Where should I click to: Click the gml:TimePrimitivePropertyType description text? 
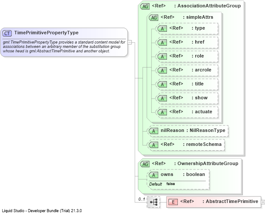pos(64,47)
